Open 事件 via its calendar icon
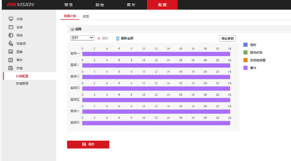 (11, 60)
